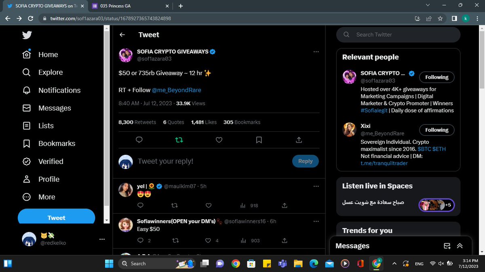Share yel's comment

point(285,206)
